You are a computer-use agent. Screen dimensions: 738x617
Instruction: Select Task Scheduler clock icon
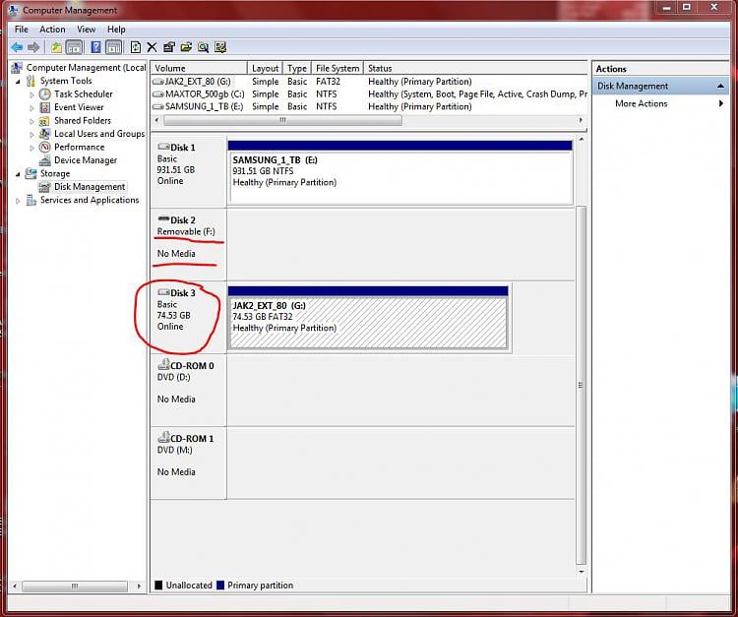(44, 94)
